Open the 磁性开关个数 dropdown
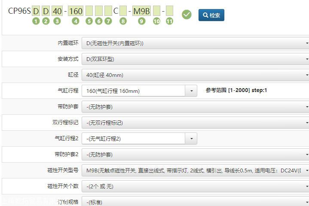Screen dimensions: 309x206 coord(196,187)
